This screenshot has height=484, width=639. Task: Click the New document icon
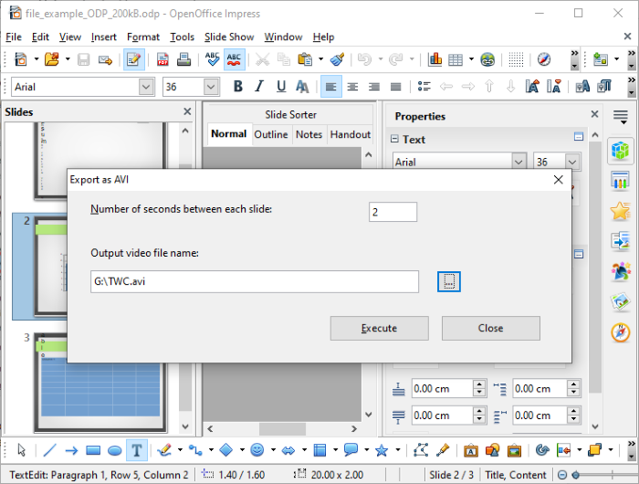(x=20, y=59)
